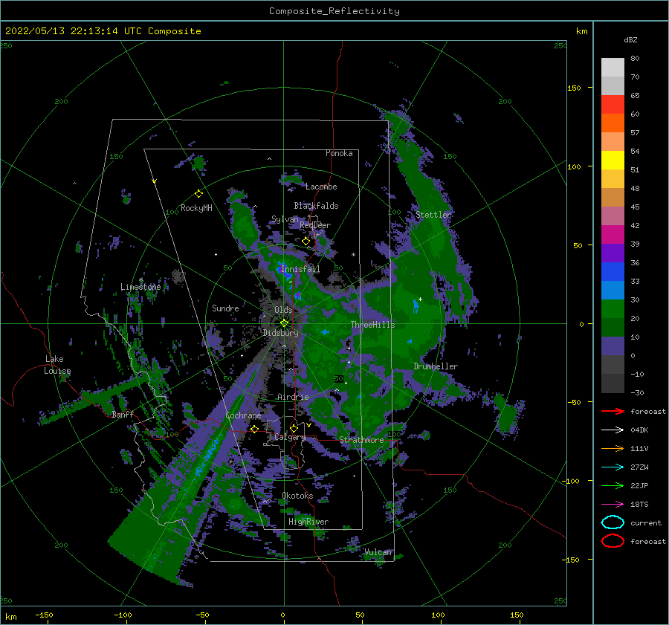Select the light blue 30-33 dBZ swatch
The width and height of the screenshot is (669, 625).
point(613,290)
